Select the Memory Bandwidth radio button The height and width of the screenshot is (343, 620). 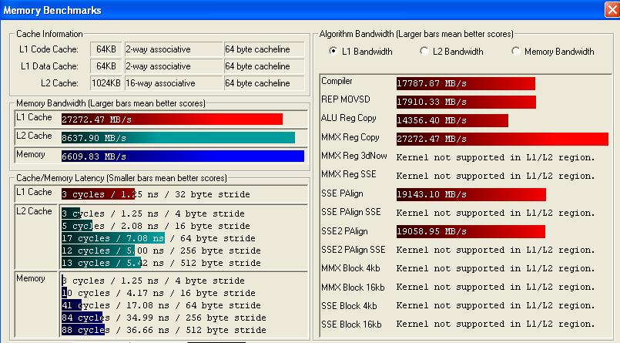tap(515, 51)
